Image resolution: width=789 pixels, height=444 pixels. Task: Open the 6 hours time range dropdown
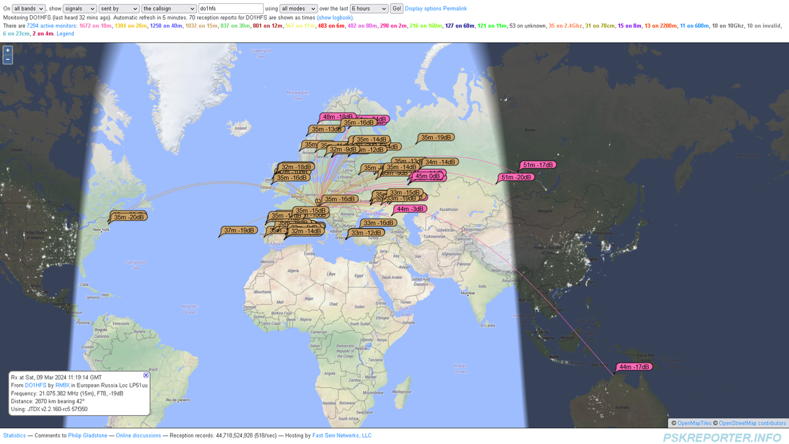[368, 9]
